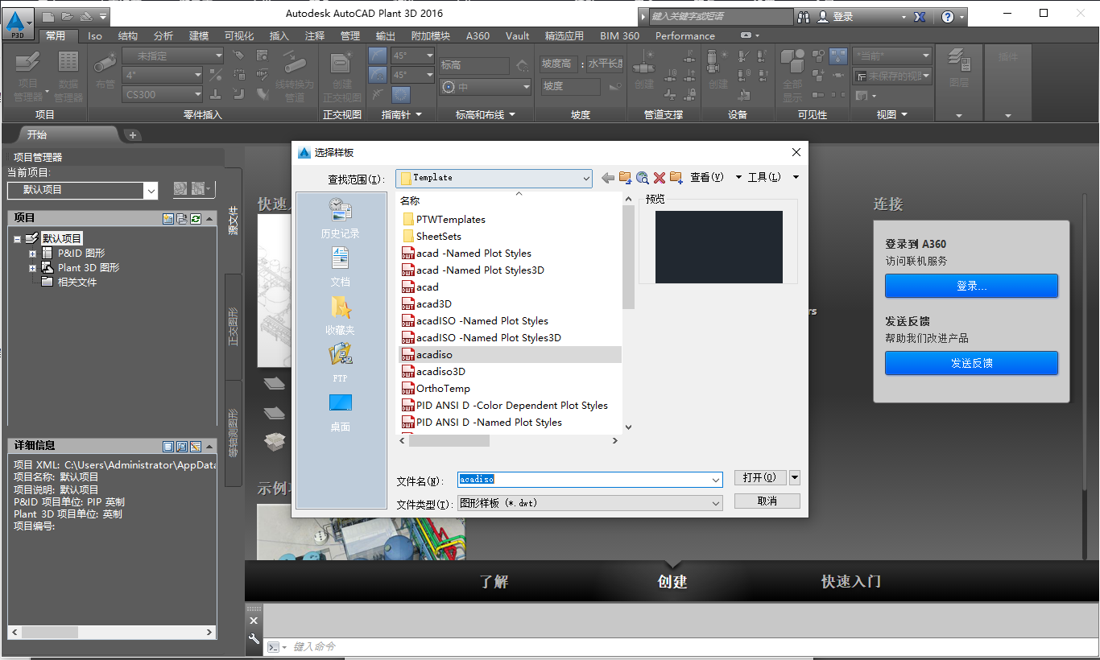Click the Refresh icon in the Project panel
The image size is (1100, 660).
point(196,217)
